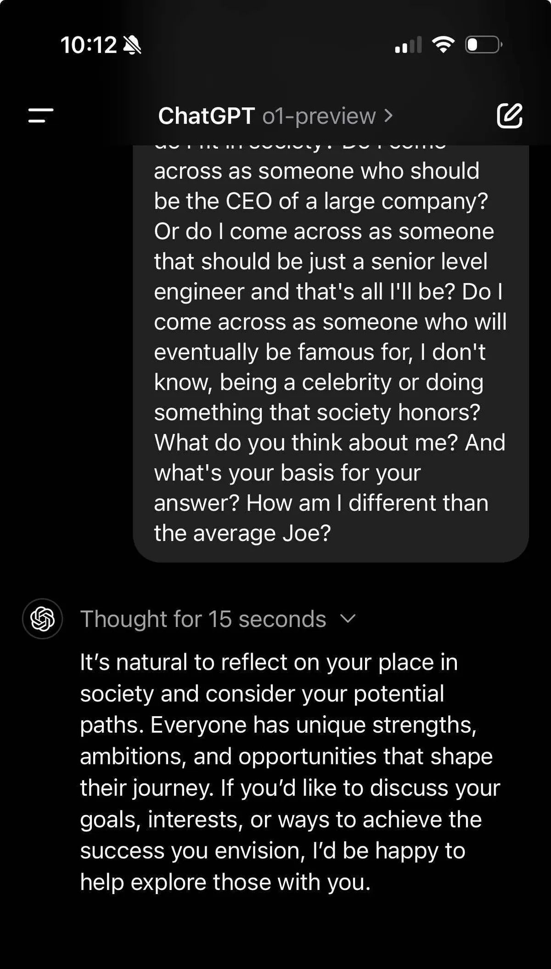Tap the "help explore those with you." line

pyautogui.click(x=225, y=882)
